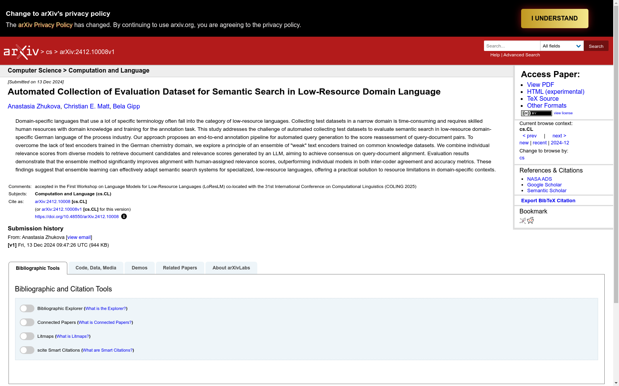Open author Christian E. Matt's link
This screenshot has width=619, height=386.
click(x=87, y=107)
